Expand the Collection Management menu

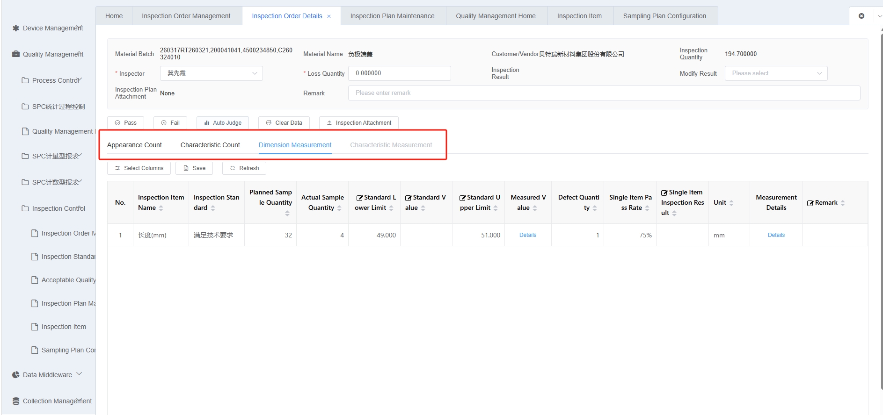pyautogui.click(x=80, y=401)
